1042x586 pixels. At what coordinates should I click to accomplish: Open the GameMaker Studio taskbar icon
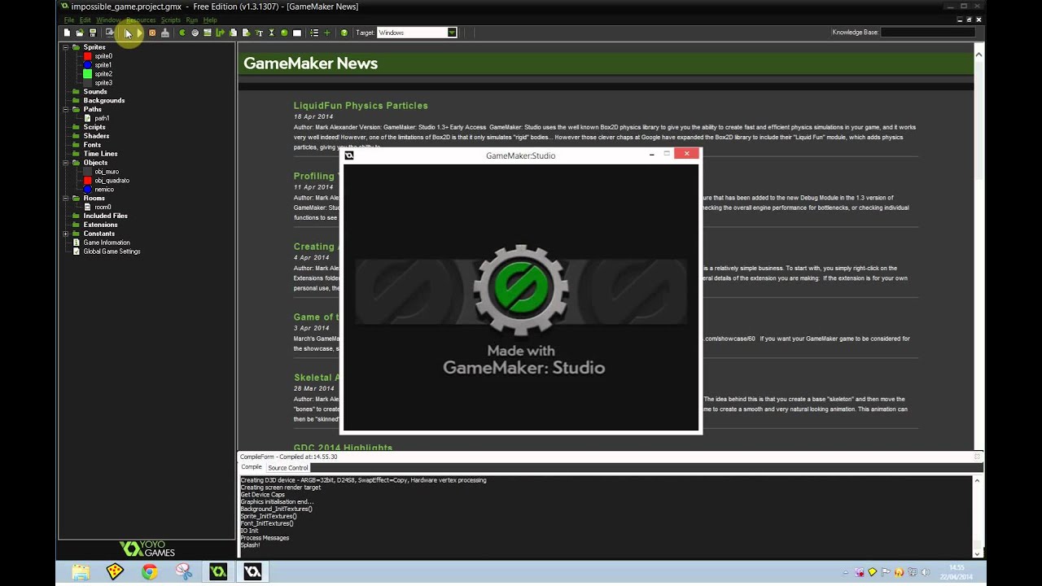(x=218, y=572)
